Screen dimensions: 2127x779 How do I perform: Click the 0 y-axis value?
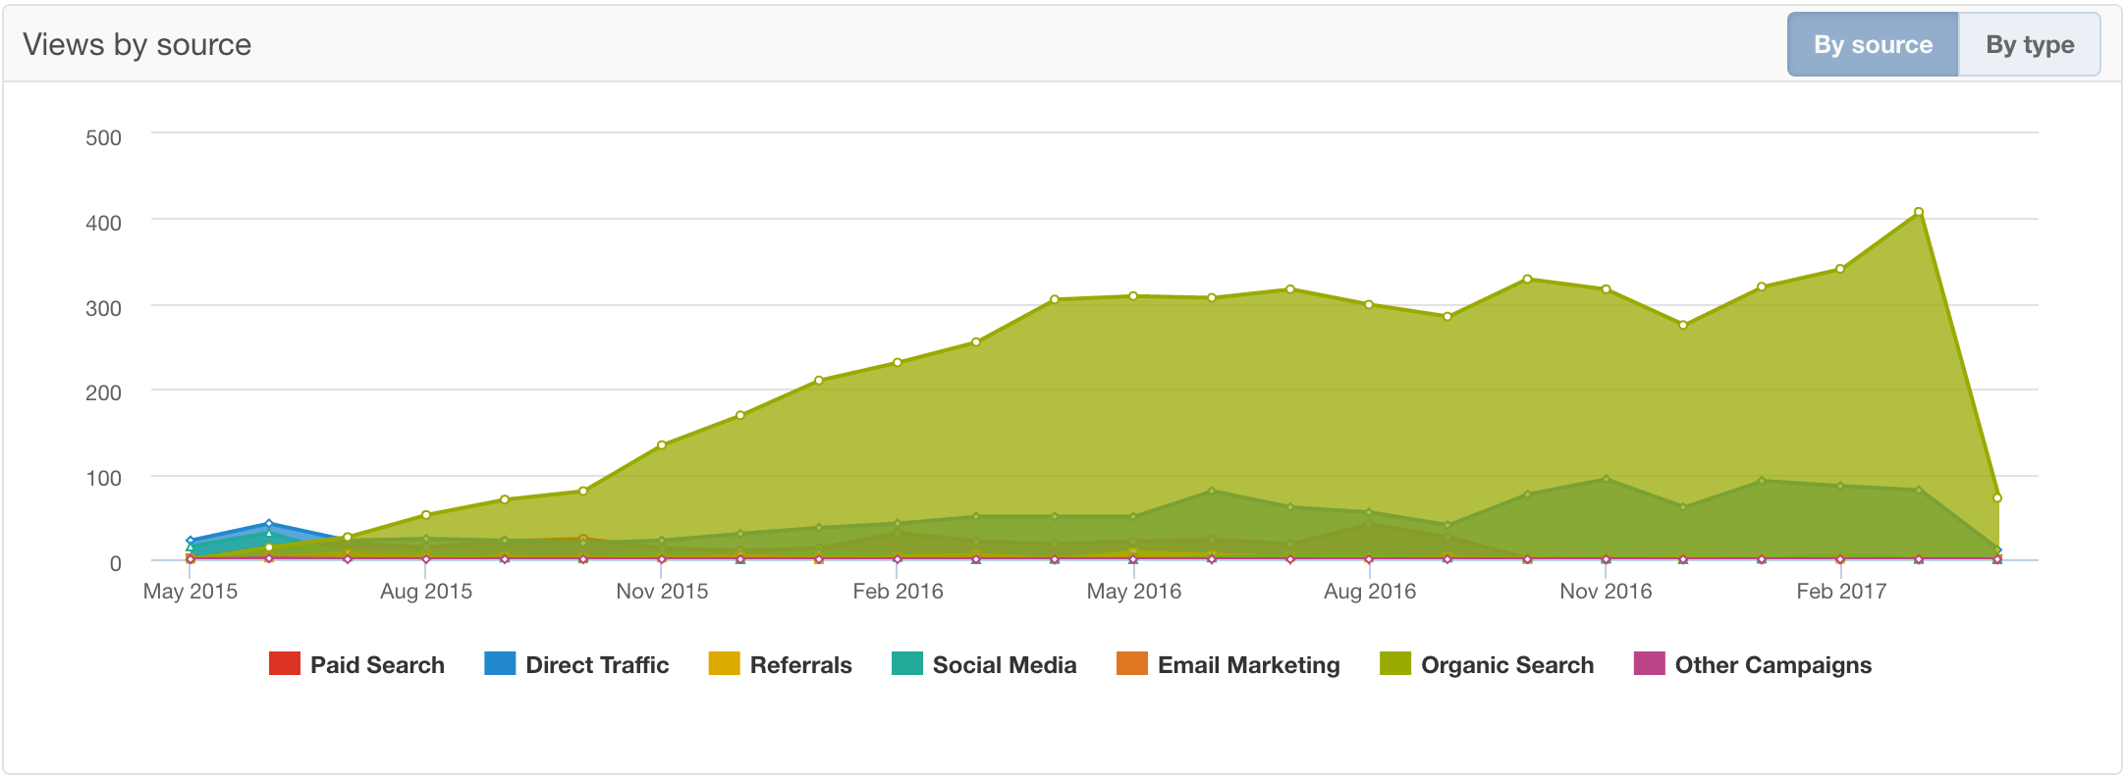coord(116,564)
